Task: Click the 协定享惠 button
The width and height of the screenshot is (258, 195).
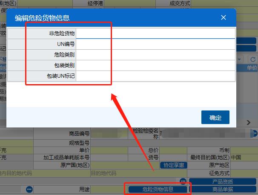Action: coord(174,165)
